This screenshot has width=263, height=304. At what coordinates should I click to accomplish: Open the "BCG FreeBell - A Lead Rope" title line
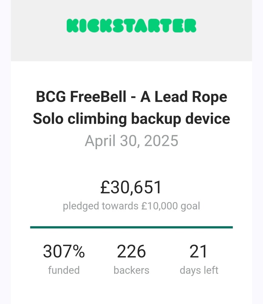tap(131, 97)
